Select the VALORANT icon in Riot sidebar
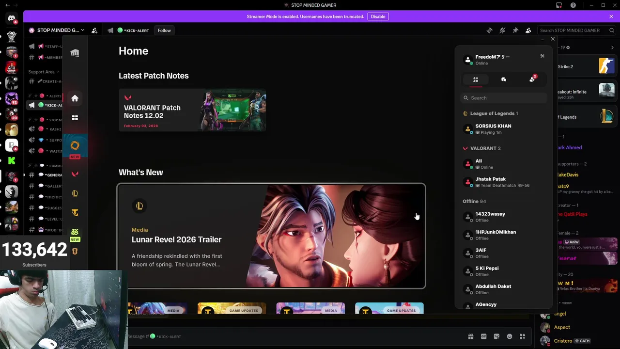The width and height of the screenshot is (620, 349). click(75, 174)
